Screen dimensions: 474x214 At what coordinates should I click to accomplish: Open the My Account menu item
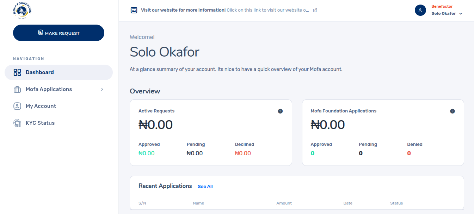41,106
